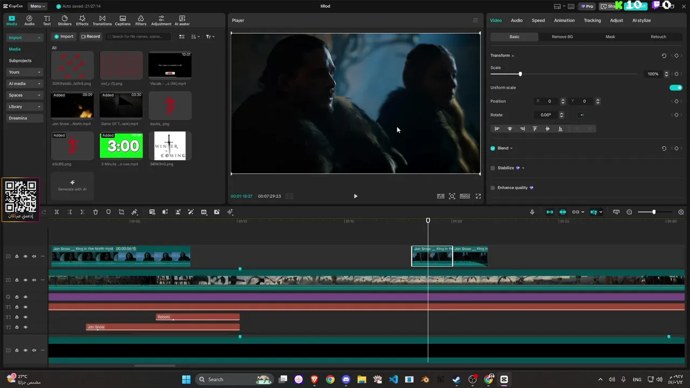Uncheck the Blend checkbox
690x388 pixels.
click(x=493, y=148)
